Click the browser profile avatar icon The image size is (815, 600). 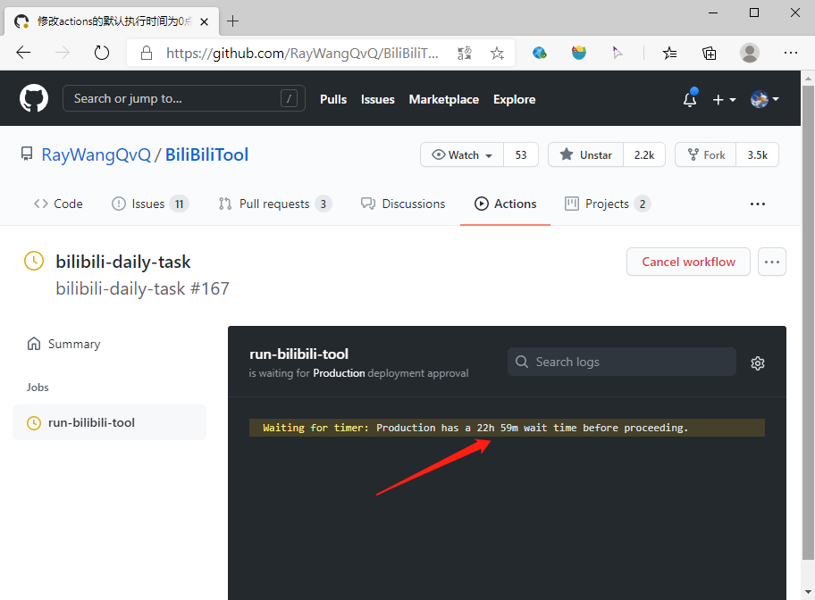749,53
